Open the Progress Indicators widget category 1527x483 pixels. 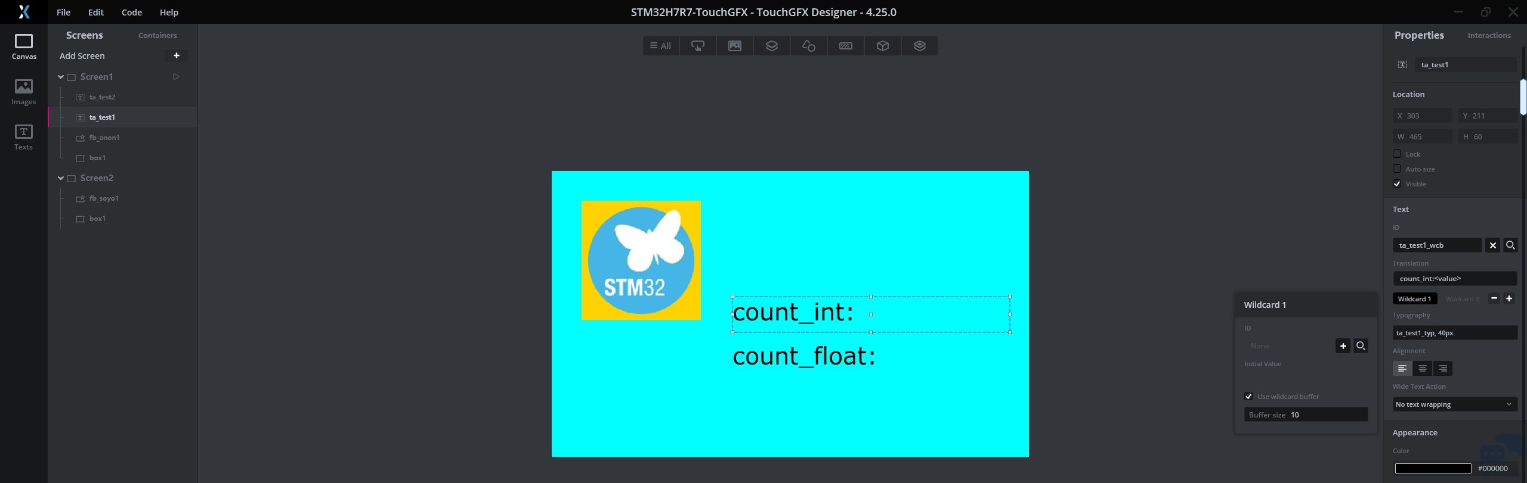[845, 46]
